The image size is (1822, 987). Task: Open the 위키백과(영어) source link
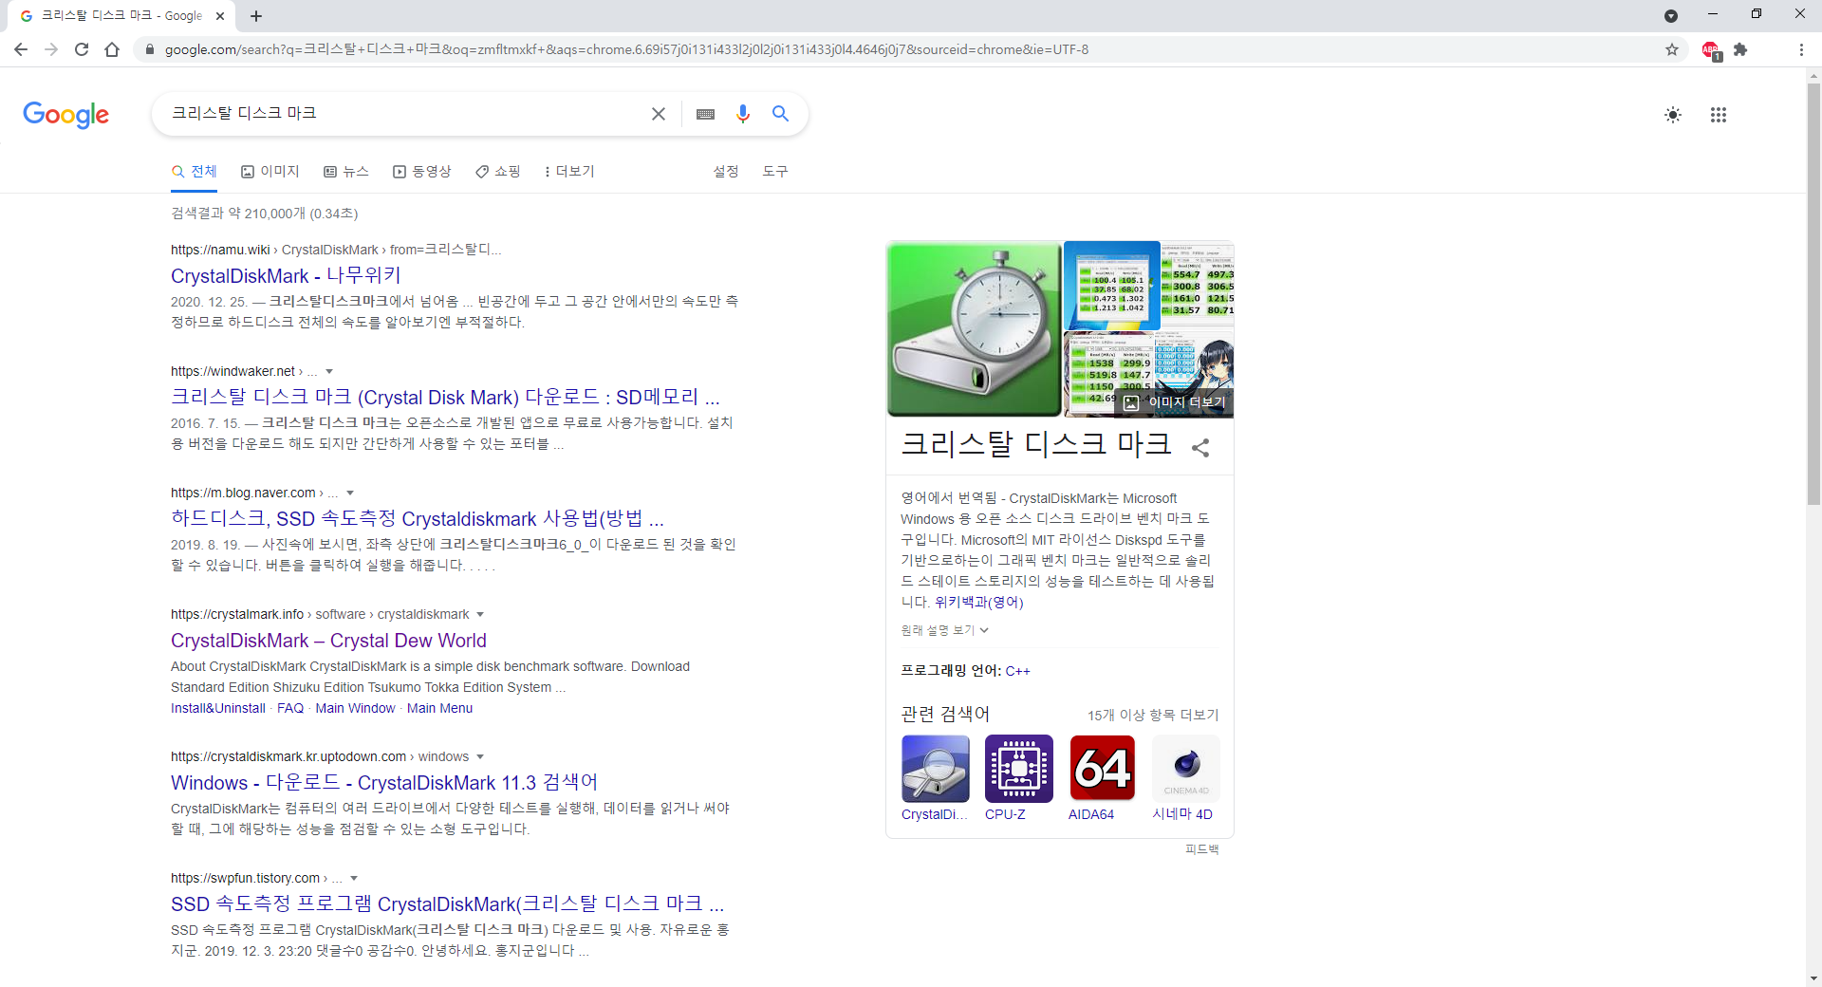(x=979, y=603)
